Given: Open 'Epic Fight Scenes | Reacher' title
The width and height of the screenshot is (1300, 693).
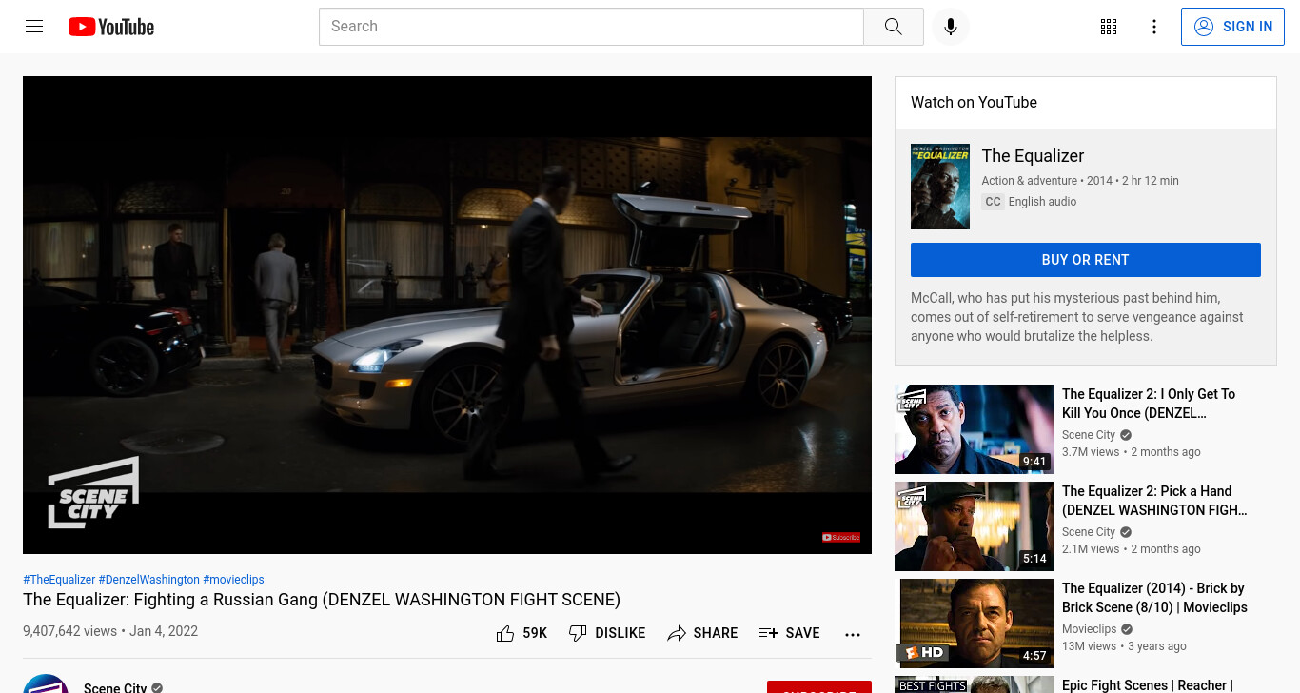Looking at the screenshot, I should [1148, 685].
